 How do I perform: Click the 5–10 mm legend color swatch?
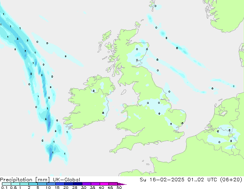[x=42, y=184]
